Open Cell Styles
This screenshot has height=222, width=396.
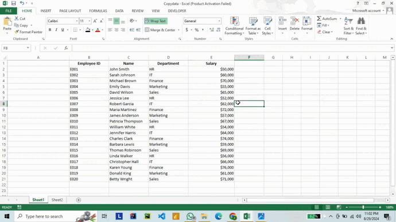(x=267, y=26)
